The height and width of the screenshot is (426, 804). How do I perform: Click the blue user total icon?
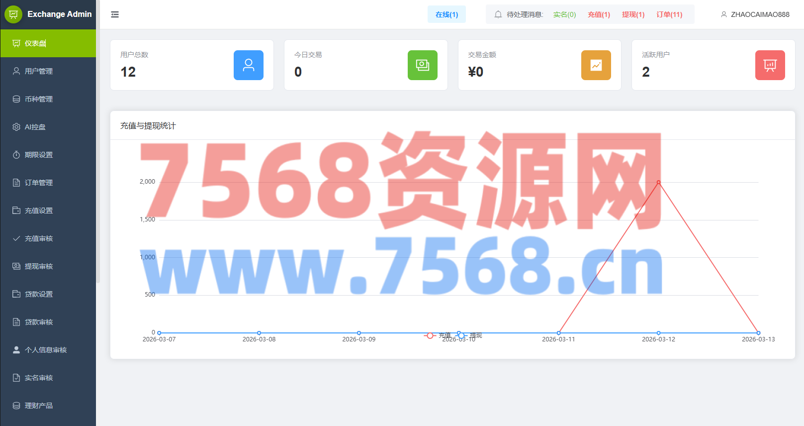pos(249,65)
